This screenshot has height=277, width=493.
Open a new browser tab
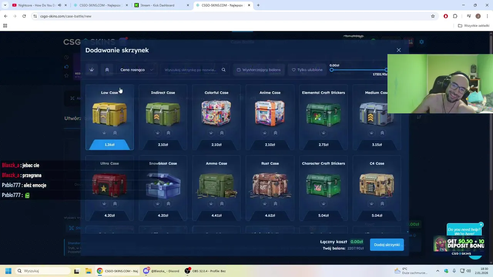[258, 5]
